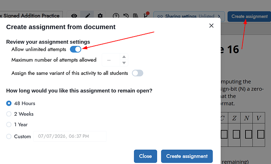The width and height of the screenshot is (271, 164).
Task: Click 'How long would you like' question text
Action: click(x=79, y=90)
